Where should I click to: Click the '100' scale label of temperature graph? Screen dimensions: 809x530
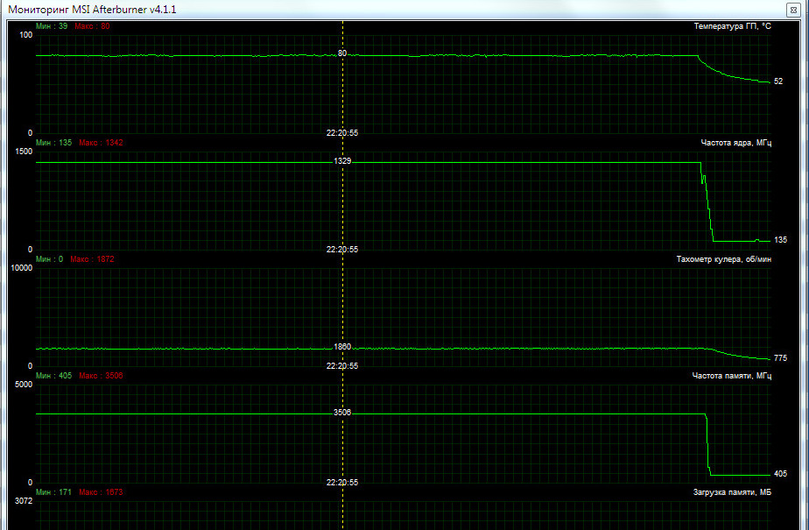[x=25, y=35]
